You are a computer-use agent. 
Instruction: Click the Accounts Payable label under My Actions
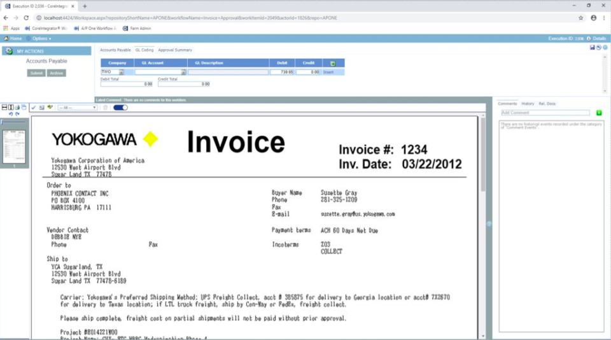pyautogui.click(x=46, y=61)
